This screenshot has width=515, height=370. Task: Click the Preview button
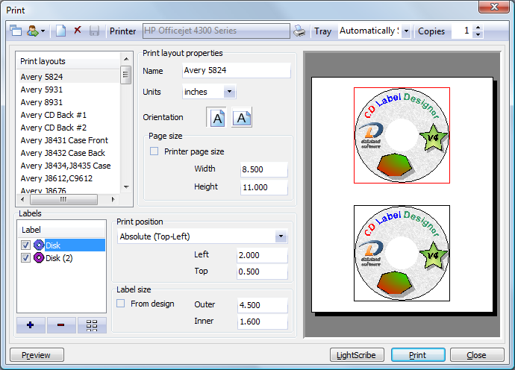pos(37,355)
